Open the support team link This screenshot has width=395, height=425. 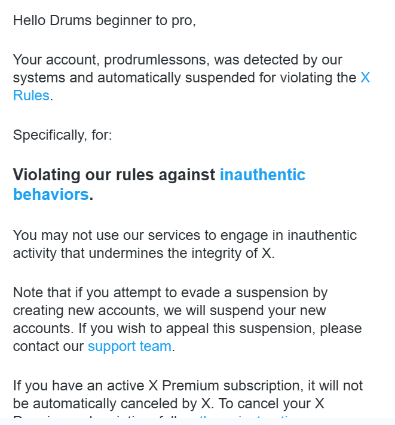point(129,346)
